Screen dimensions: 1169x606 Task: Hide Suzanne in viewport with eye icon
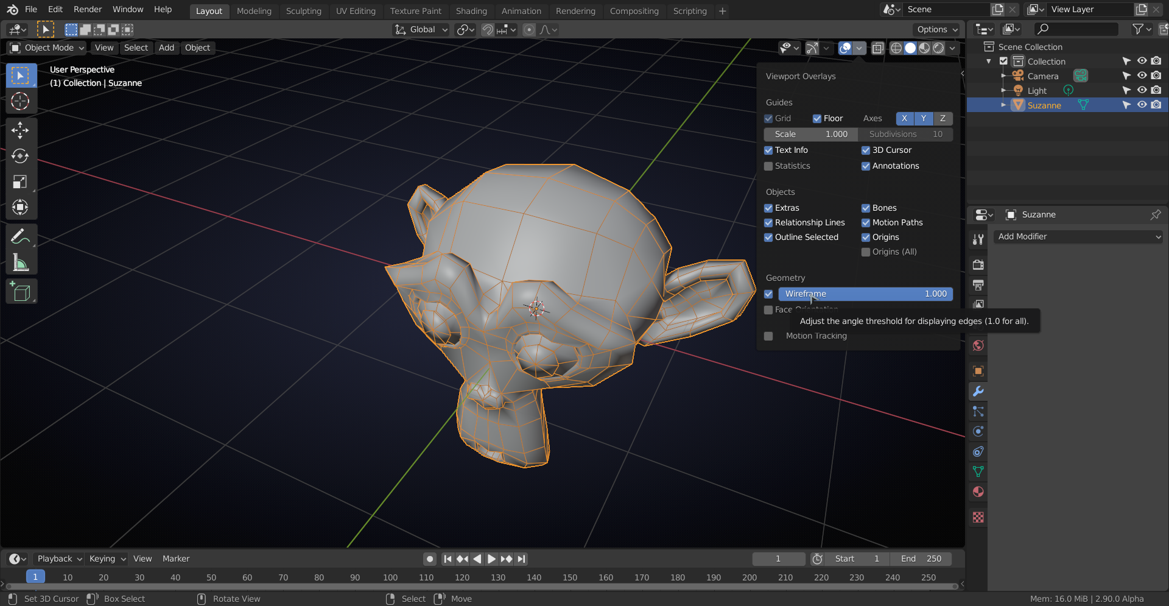coord(1142,105)
